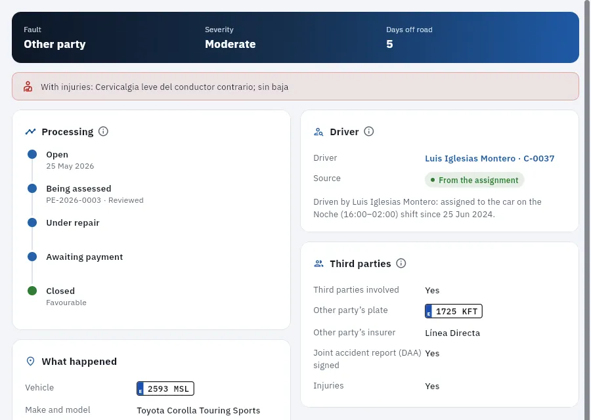Select the Being assessed step marker
This screenshot has height=420, width=591.
32,188
